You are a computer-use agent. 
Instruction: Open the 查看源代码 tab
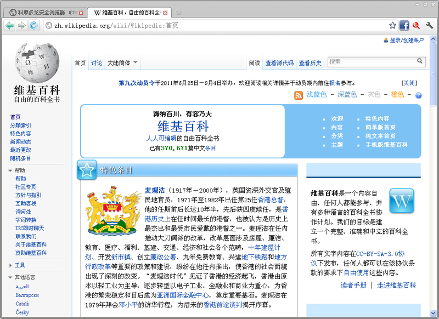tap(279, 63)
